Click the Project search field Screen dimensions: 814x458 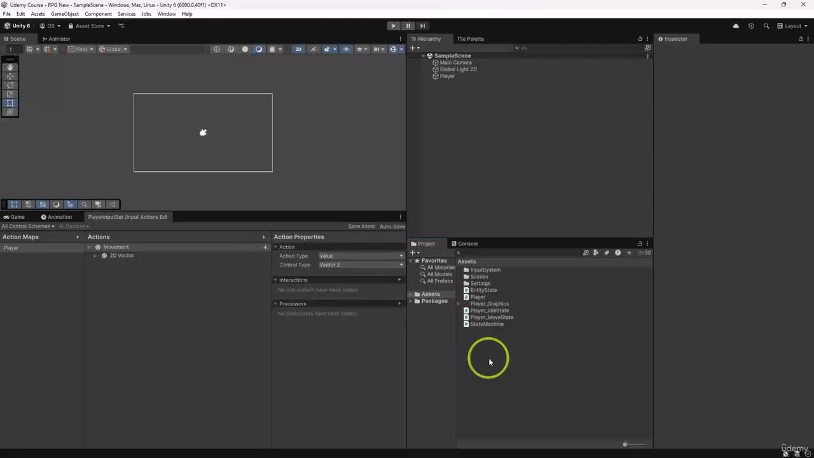[x=518, y=253]
